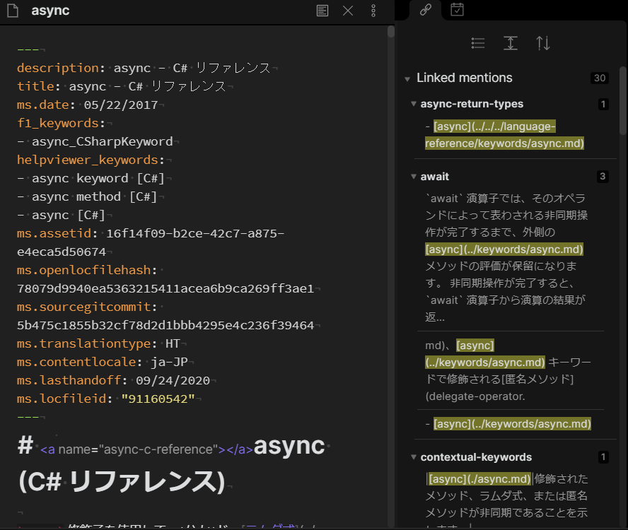Close the async note pane
The width and height of the screenshot is (628, 530).
[x=348, y=11]
